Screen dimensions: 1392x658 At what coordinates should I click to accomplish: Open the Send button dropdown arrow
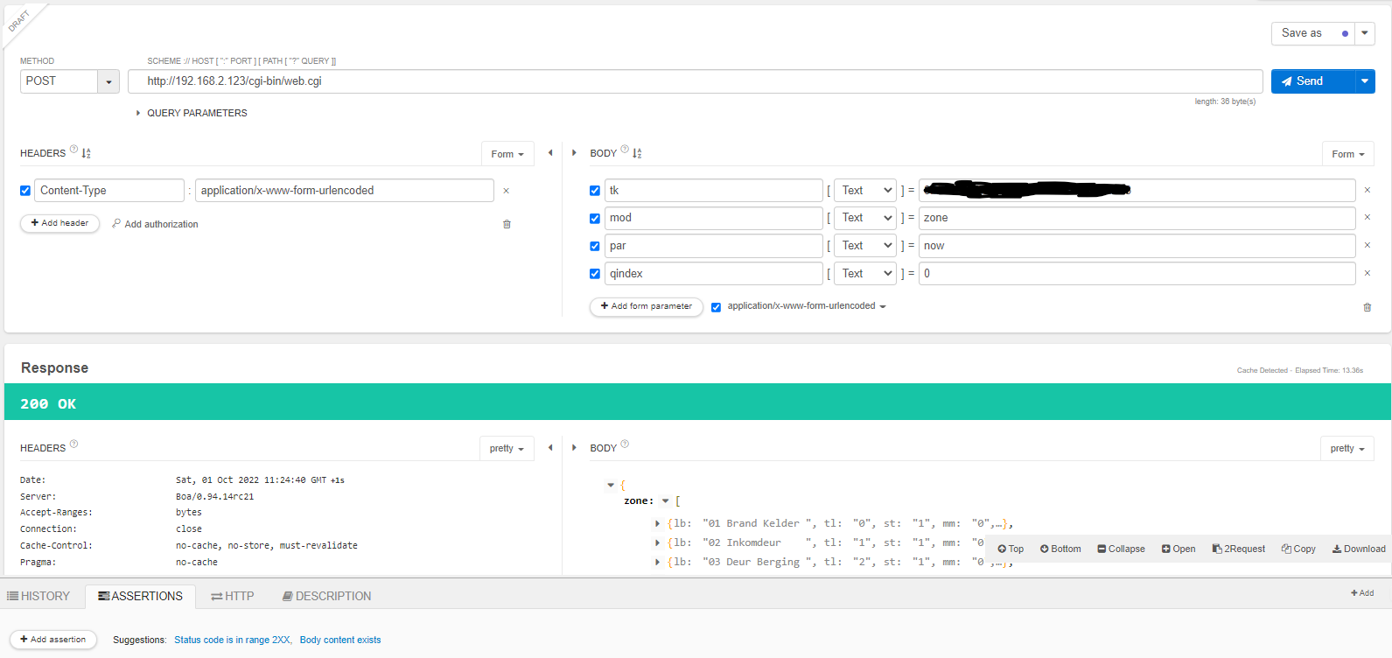(1364, 81)
